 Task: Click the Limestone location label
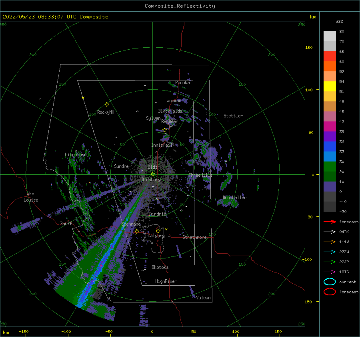click(76, 155)
